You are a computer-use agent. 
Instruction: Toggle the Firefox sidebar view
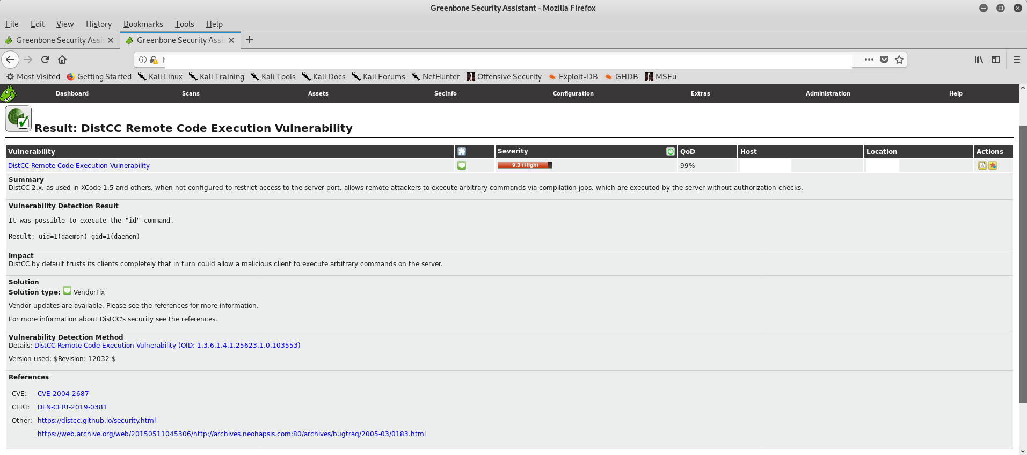pyautogui.click(x=996, y=60)
